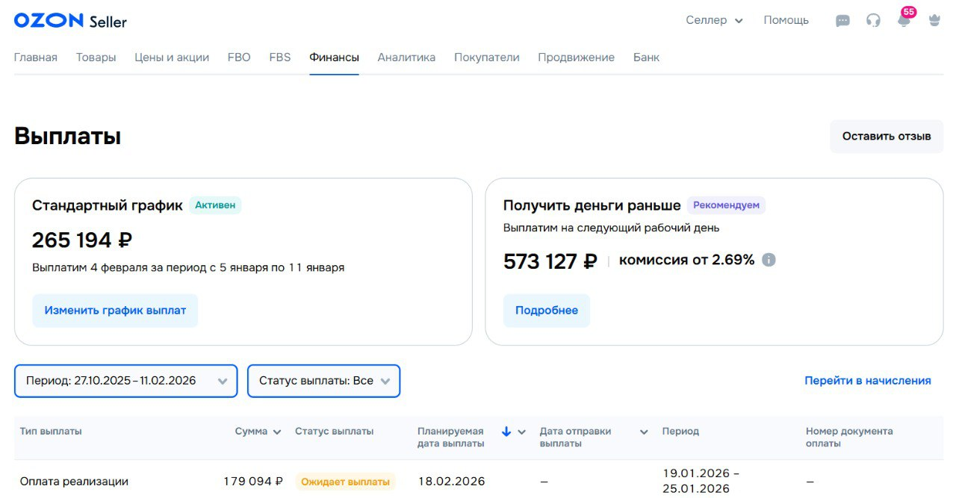The width and height of the screenshot is (956, 498).
Task: Open support via the headset icon
Action: coord(873,20)
